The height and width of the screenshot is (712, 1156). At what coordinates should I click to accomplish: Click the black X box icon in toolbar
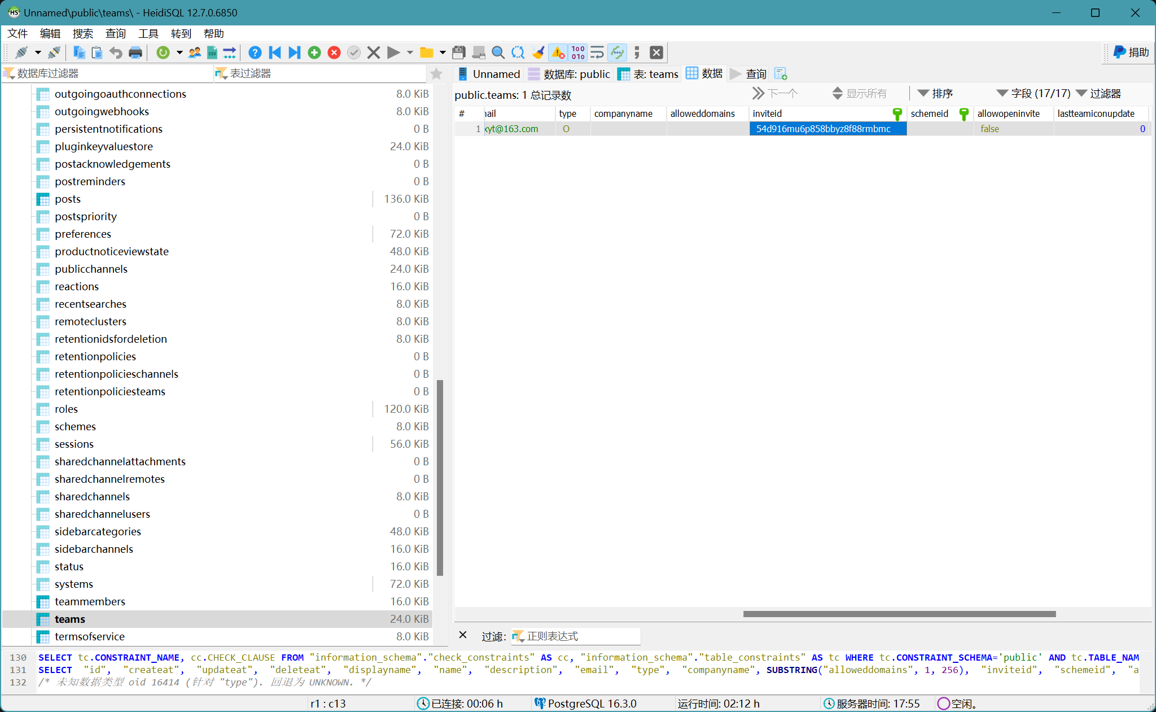pos(656,53)
